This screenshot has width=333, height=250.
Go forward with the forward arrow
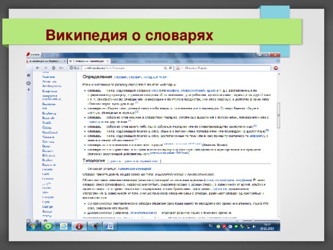click(x=45, y=68)
